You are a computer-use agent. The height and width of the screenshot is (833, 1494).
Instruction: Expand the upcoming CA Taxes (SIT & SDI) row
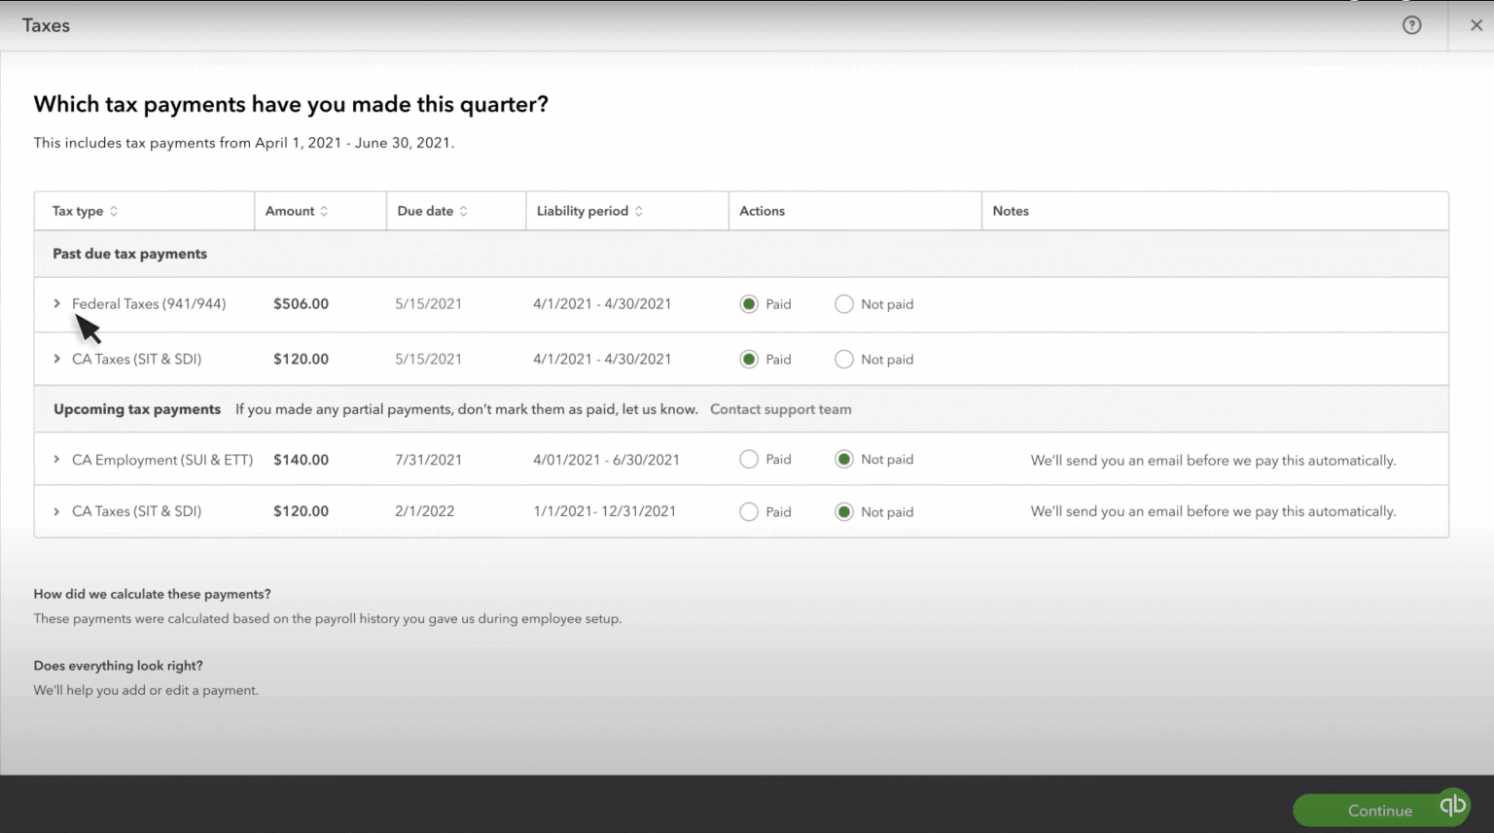[x=55, y=511]
